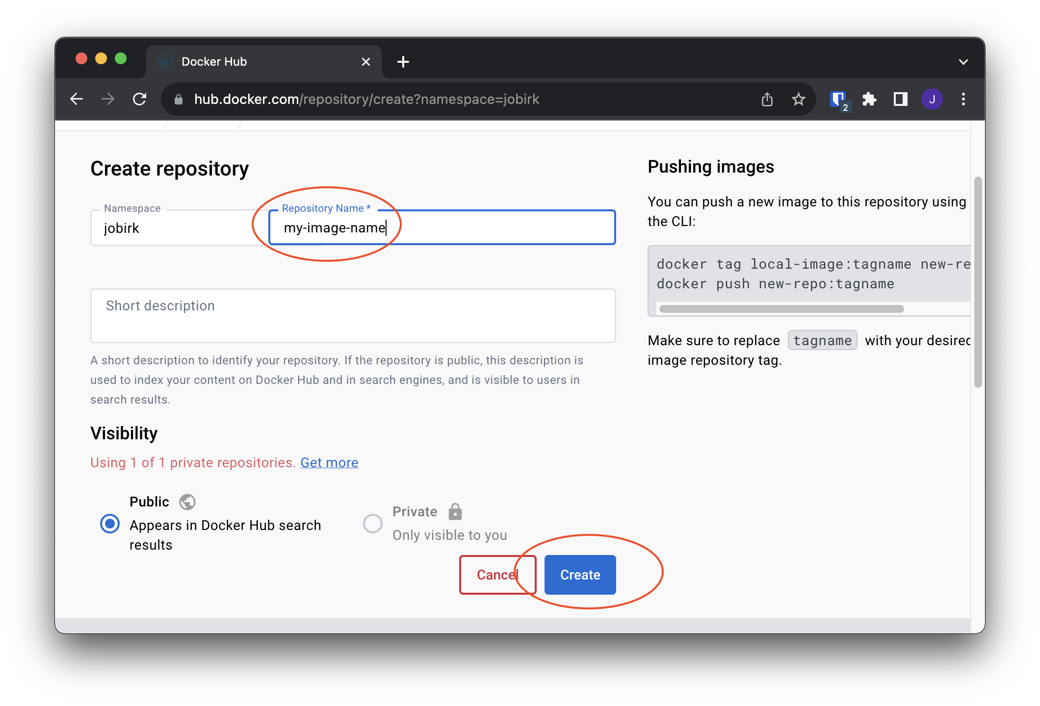Click the Get more link

coord(329,463)
